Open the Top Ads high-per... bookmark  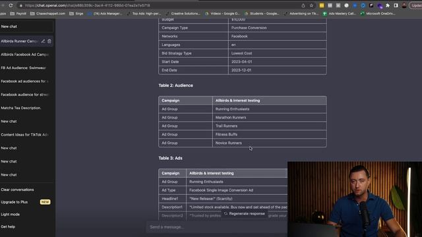coord(144,13)
